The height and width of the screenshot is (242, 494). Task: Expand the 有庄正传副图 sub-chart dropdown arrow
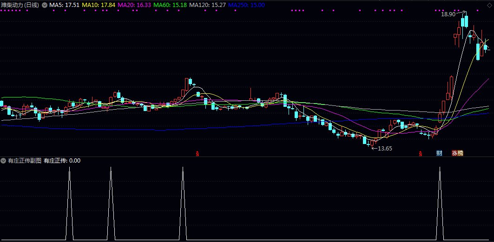[4, 161]
